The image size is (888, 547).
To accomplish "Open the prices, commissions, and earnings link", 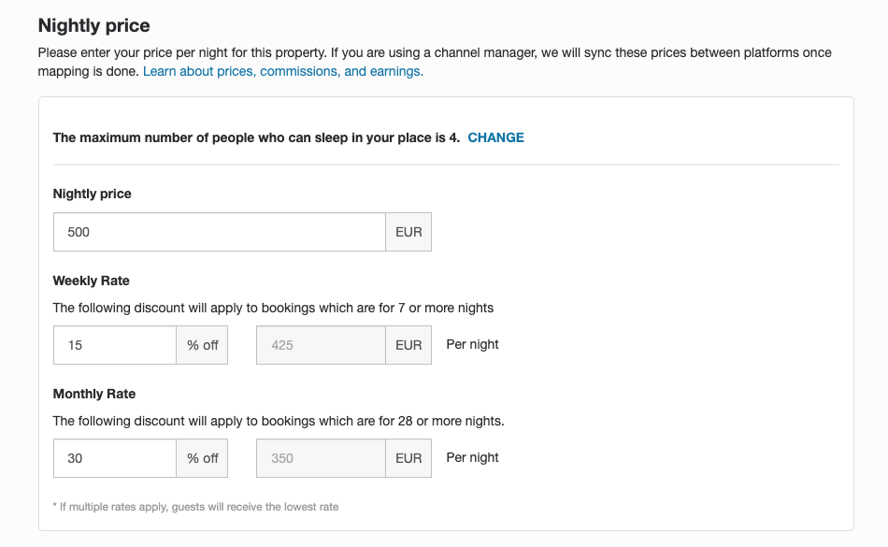I will [282, 71].
